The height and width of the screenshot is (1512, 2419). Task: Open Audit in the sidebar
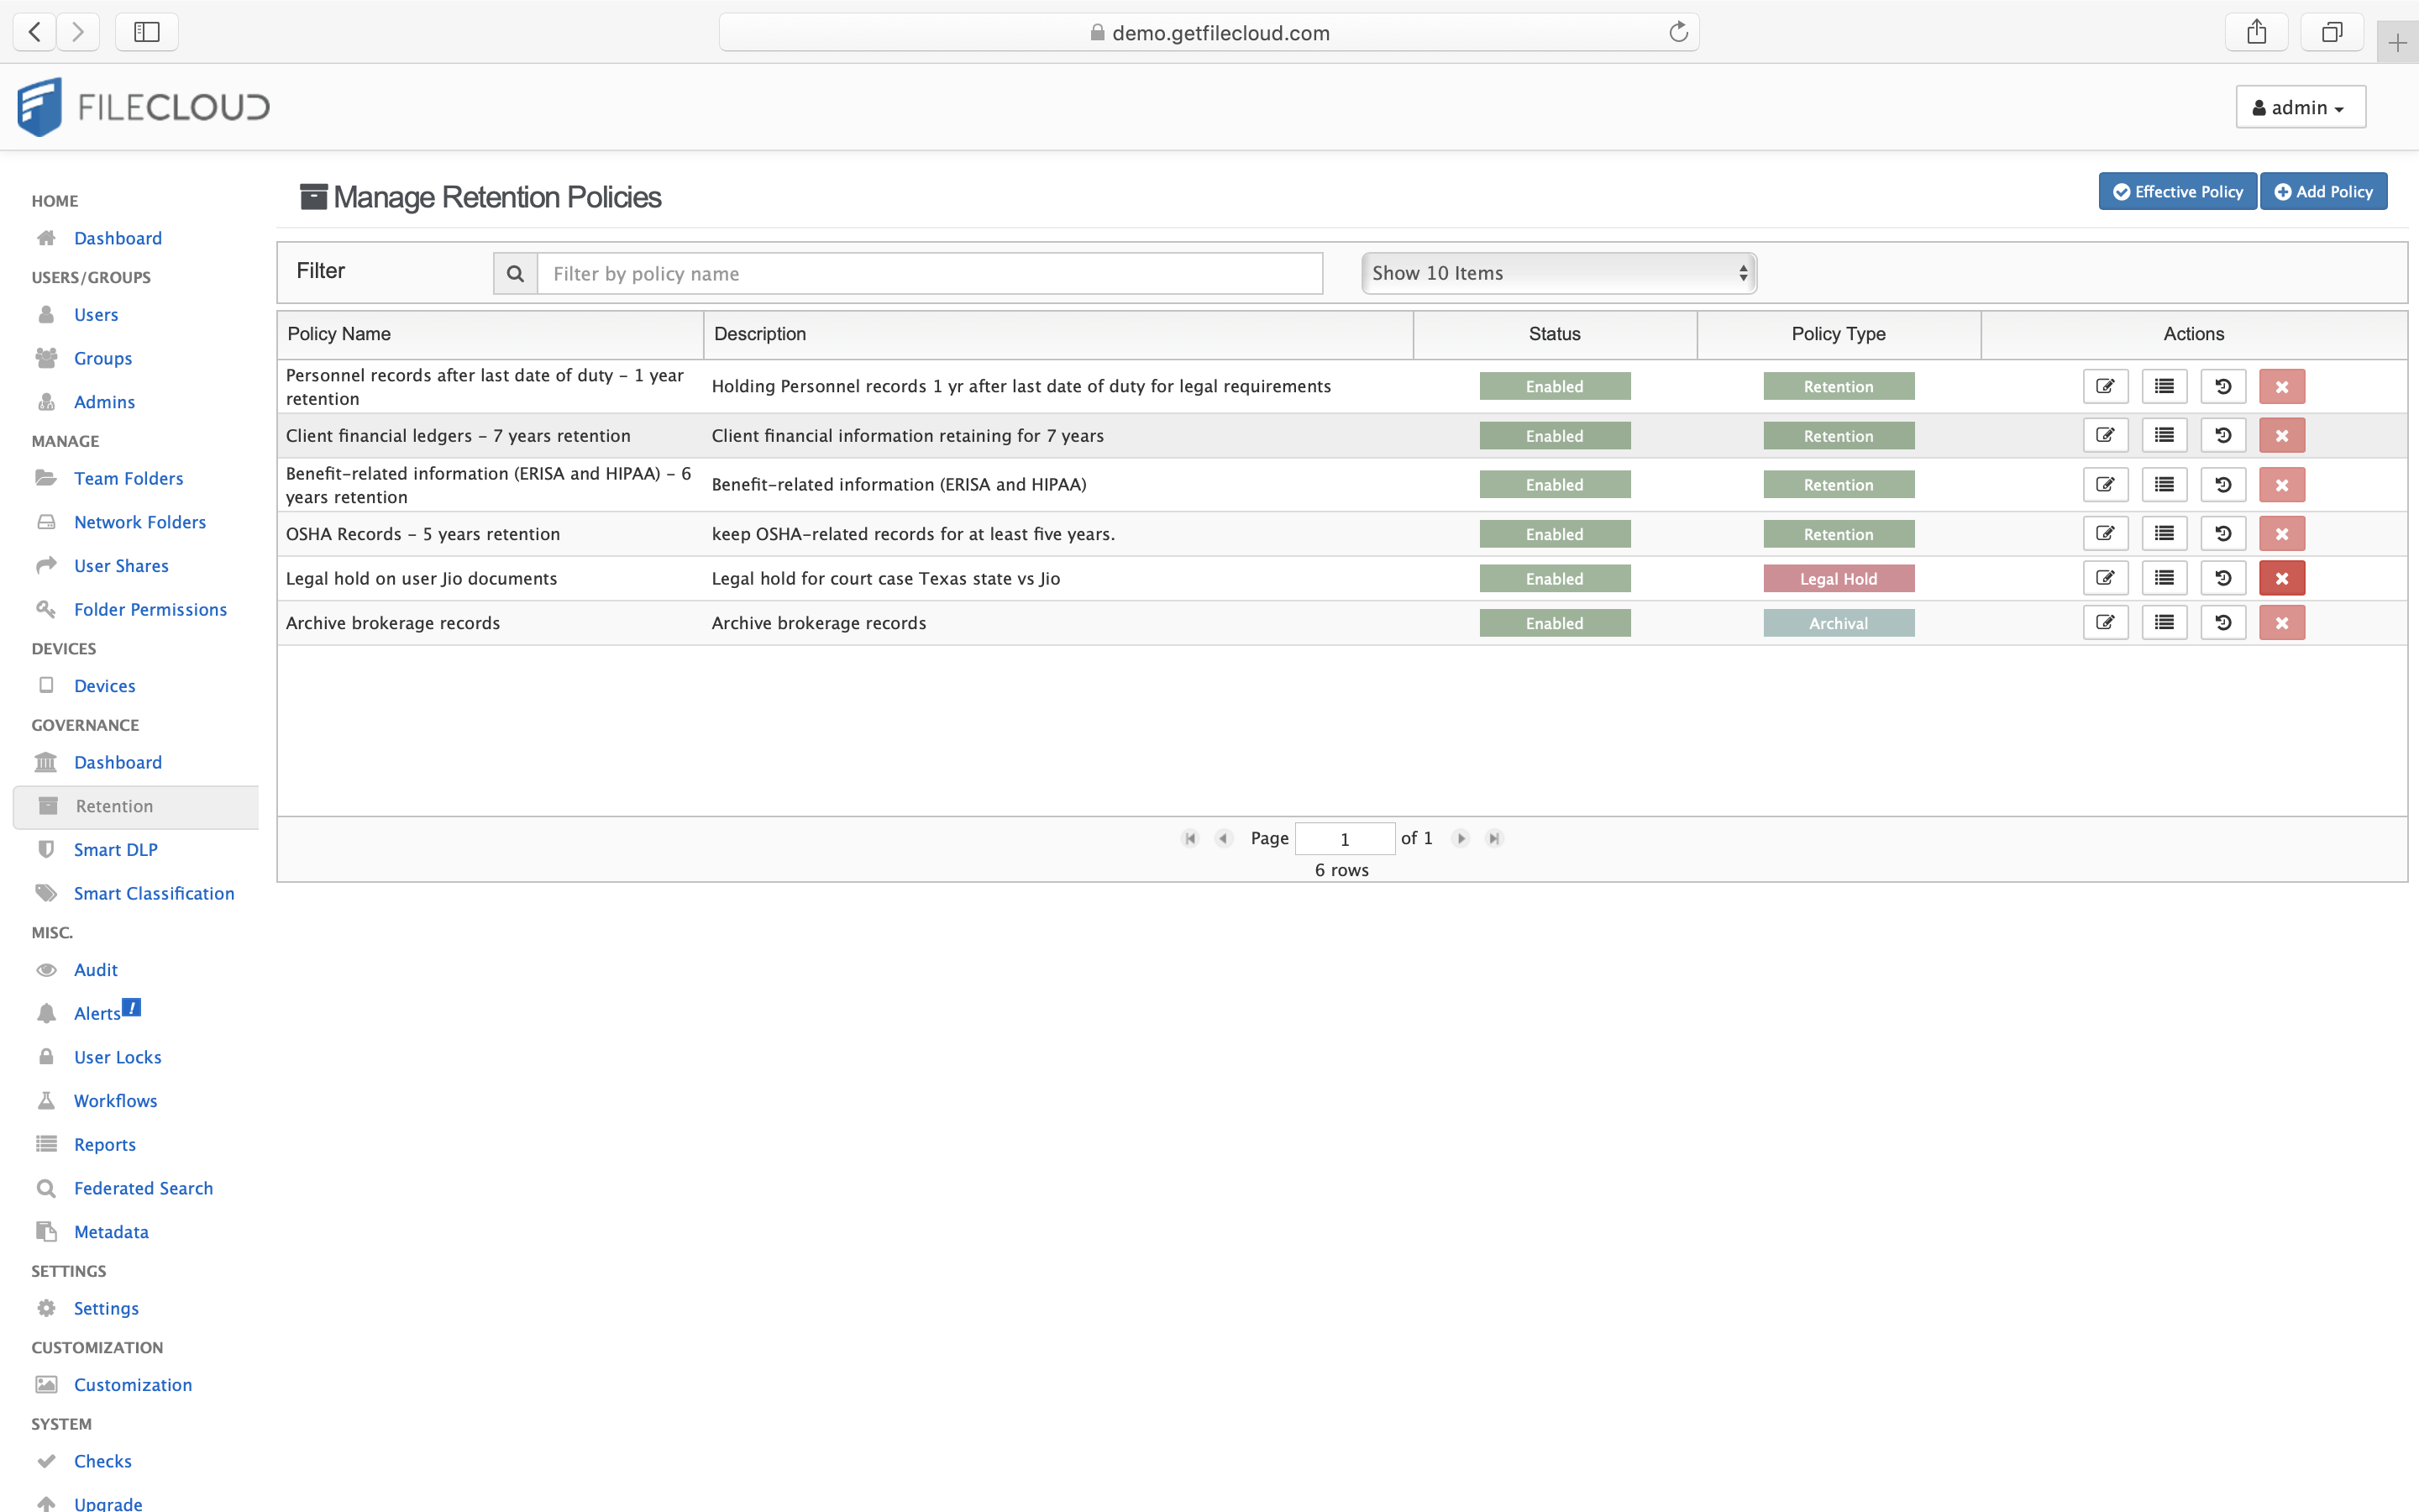click(96, 970)
